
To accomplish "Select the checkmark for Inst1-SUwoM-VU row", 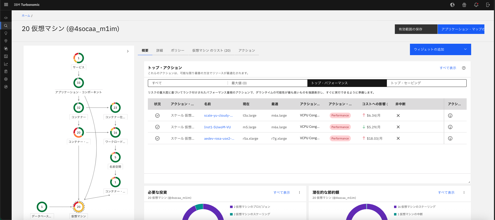I will click(x=157, y=127).
